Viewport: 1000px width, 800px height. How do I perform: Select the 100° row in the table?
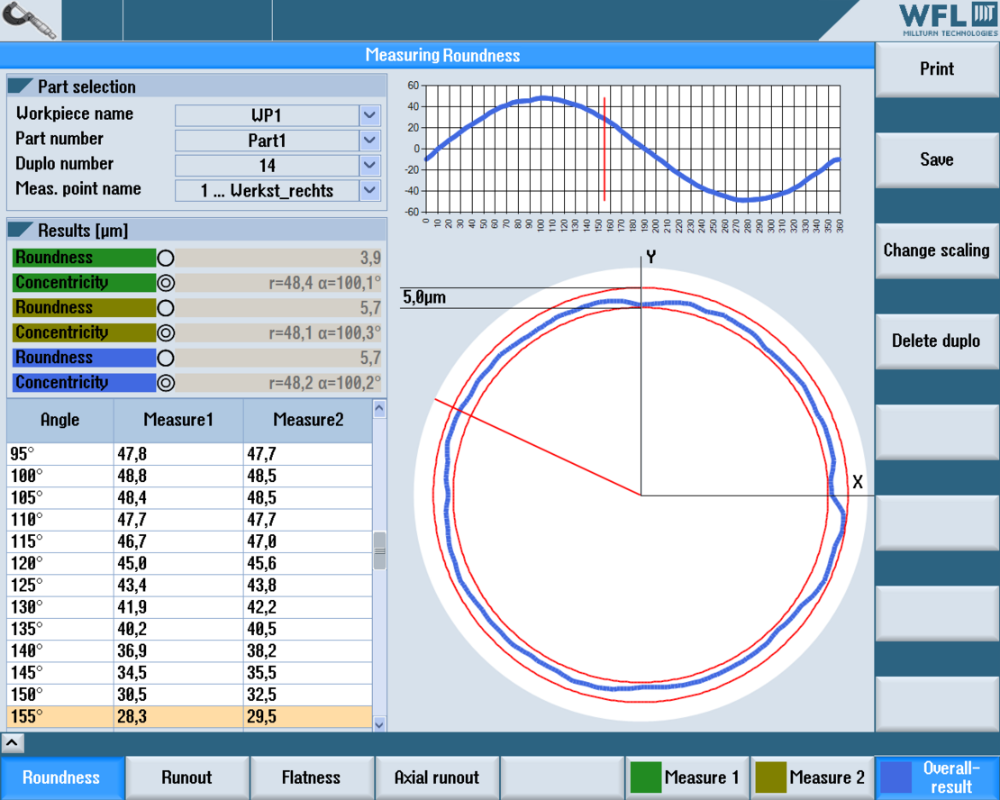[189, 476]
